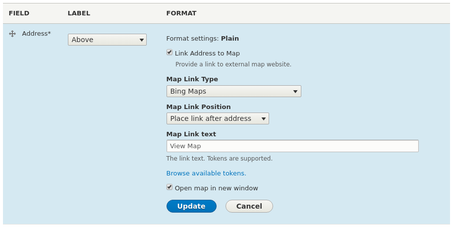
Task: Expand the Bing Maps link type dropdown
Action: point(233,91)
